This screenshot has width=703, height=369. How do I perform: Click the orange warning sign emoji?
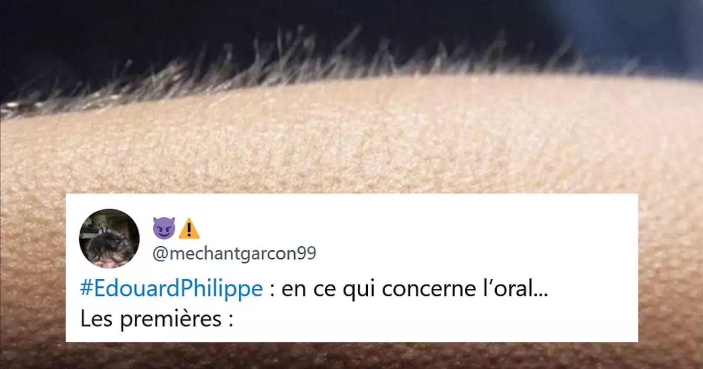tap(189, 229)
